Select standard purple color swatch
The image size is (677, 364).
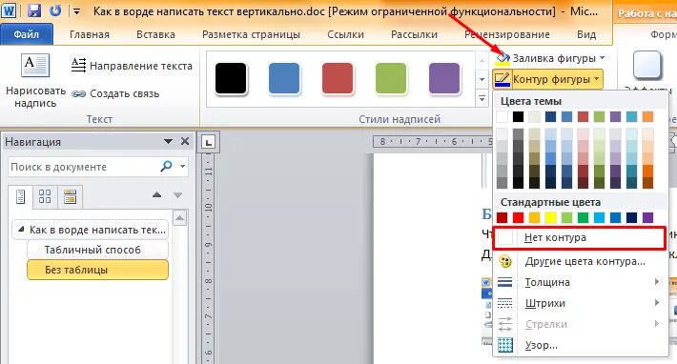coord(647,218)
